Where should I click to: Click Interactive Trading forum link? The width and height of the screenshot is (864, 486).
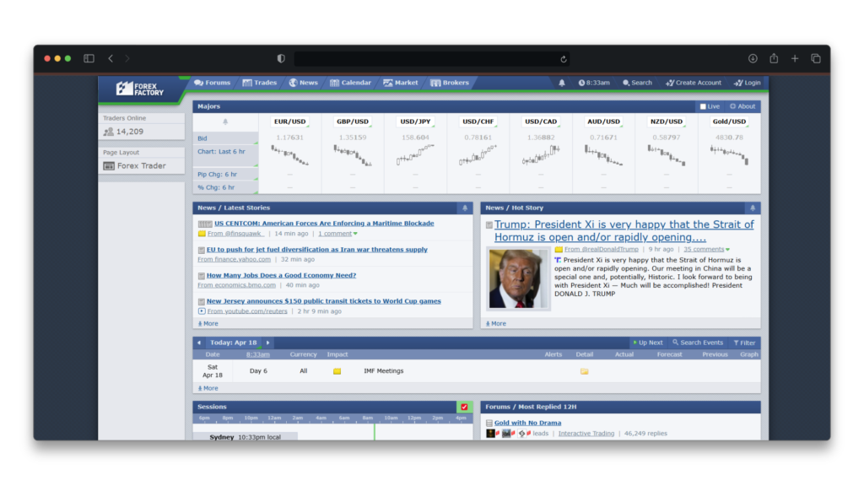[586, 434]
